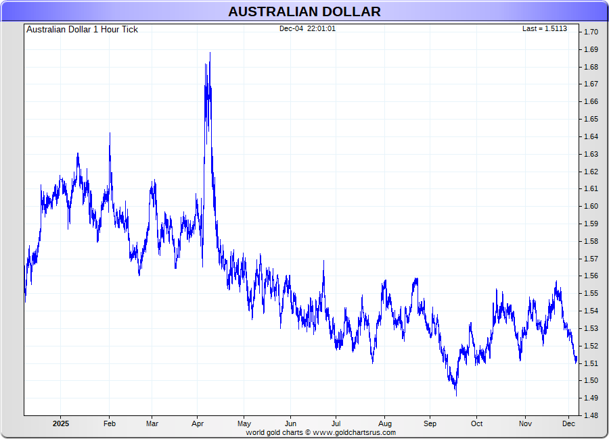Click the Dec-04 22:01:01 timestamp
The image size is (609, 439).
click(307, 28)
